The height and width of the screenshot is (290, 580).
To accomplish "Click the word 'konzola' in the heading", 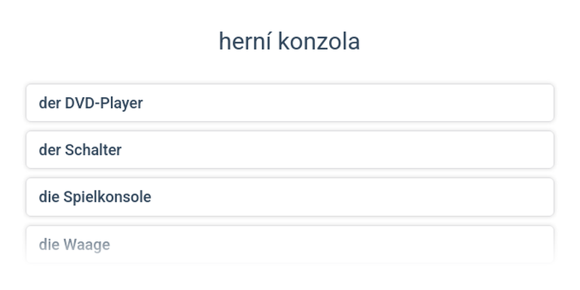I will click(x=320, y=41).
